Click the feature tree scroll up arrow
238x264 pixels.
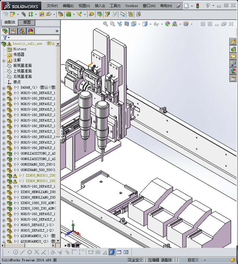coord(58,44)
